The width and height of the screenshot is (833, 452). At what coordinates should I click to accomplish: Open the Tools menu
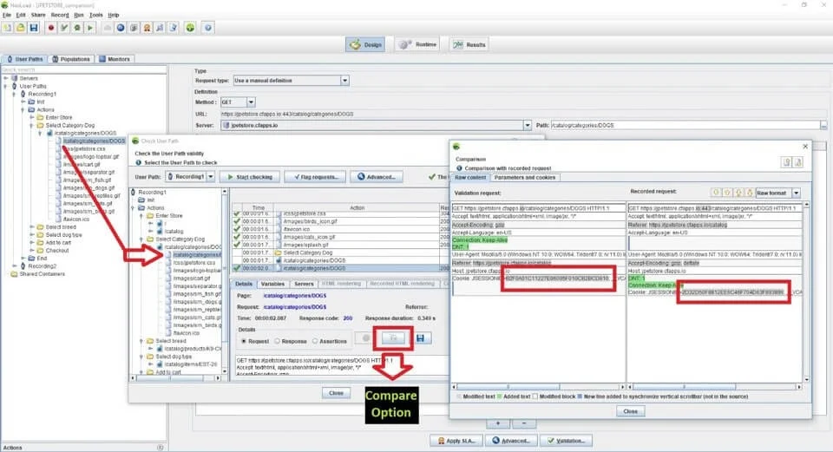(x=96, y=15)
